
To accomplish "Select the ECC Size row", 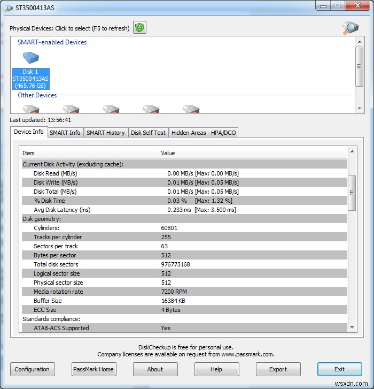I will tap(184, 310).
